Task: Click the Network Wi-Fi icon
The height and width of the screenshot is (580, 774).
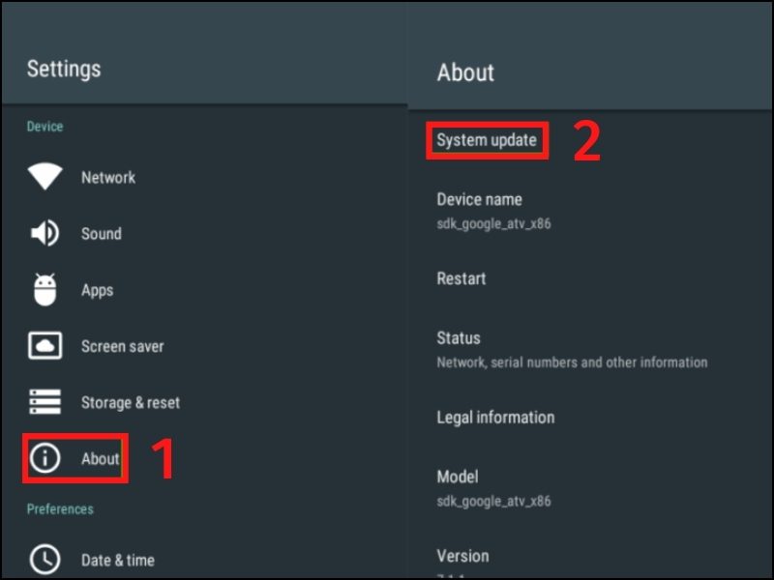Action: click(x=45, y=177)
